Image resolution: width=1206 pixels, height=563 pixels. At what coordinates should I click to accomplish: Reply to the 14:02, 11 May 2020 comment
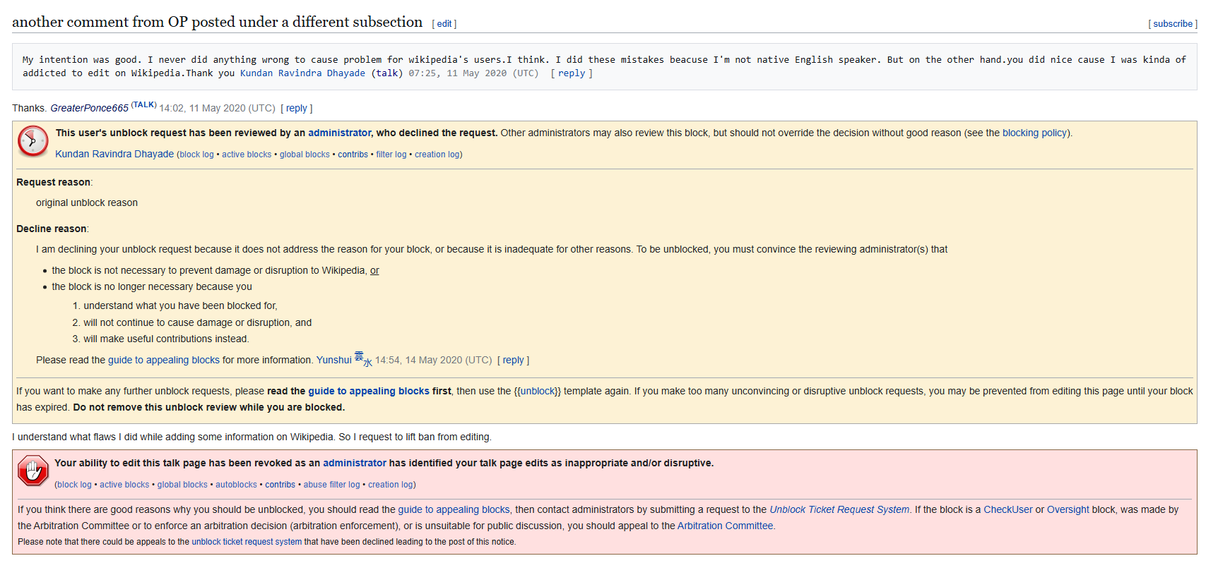tap(297, 108)
